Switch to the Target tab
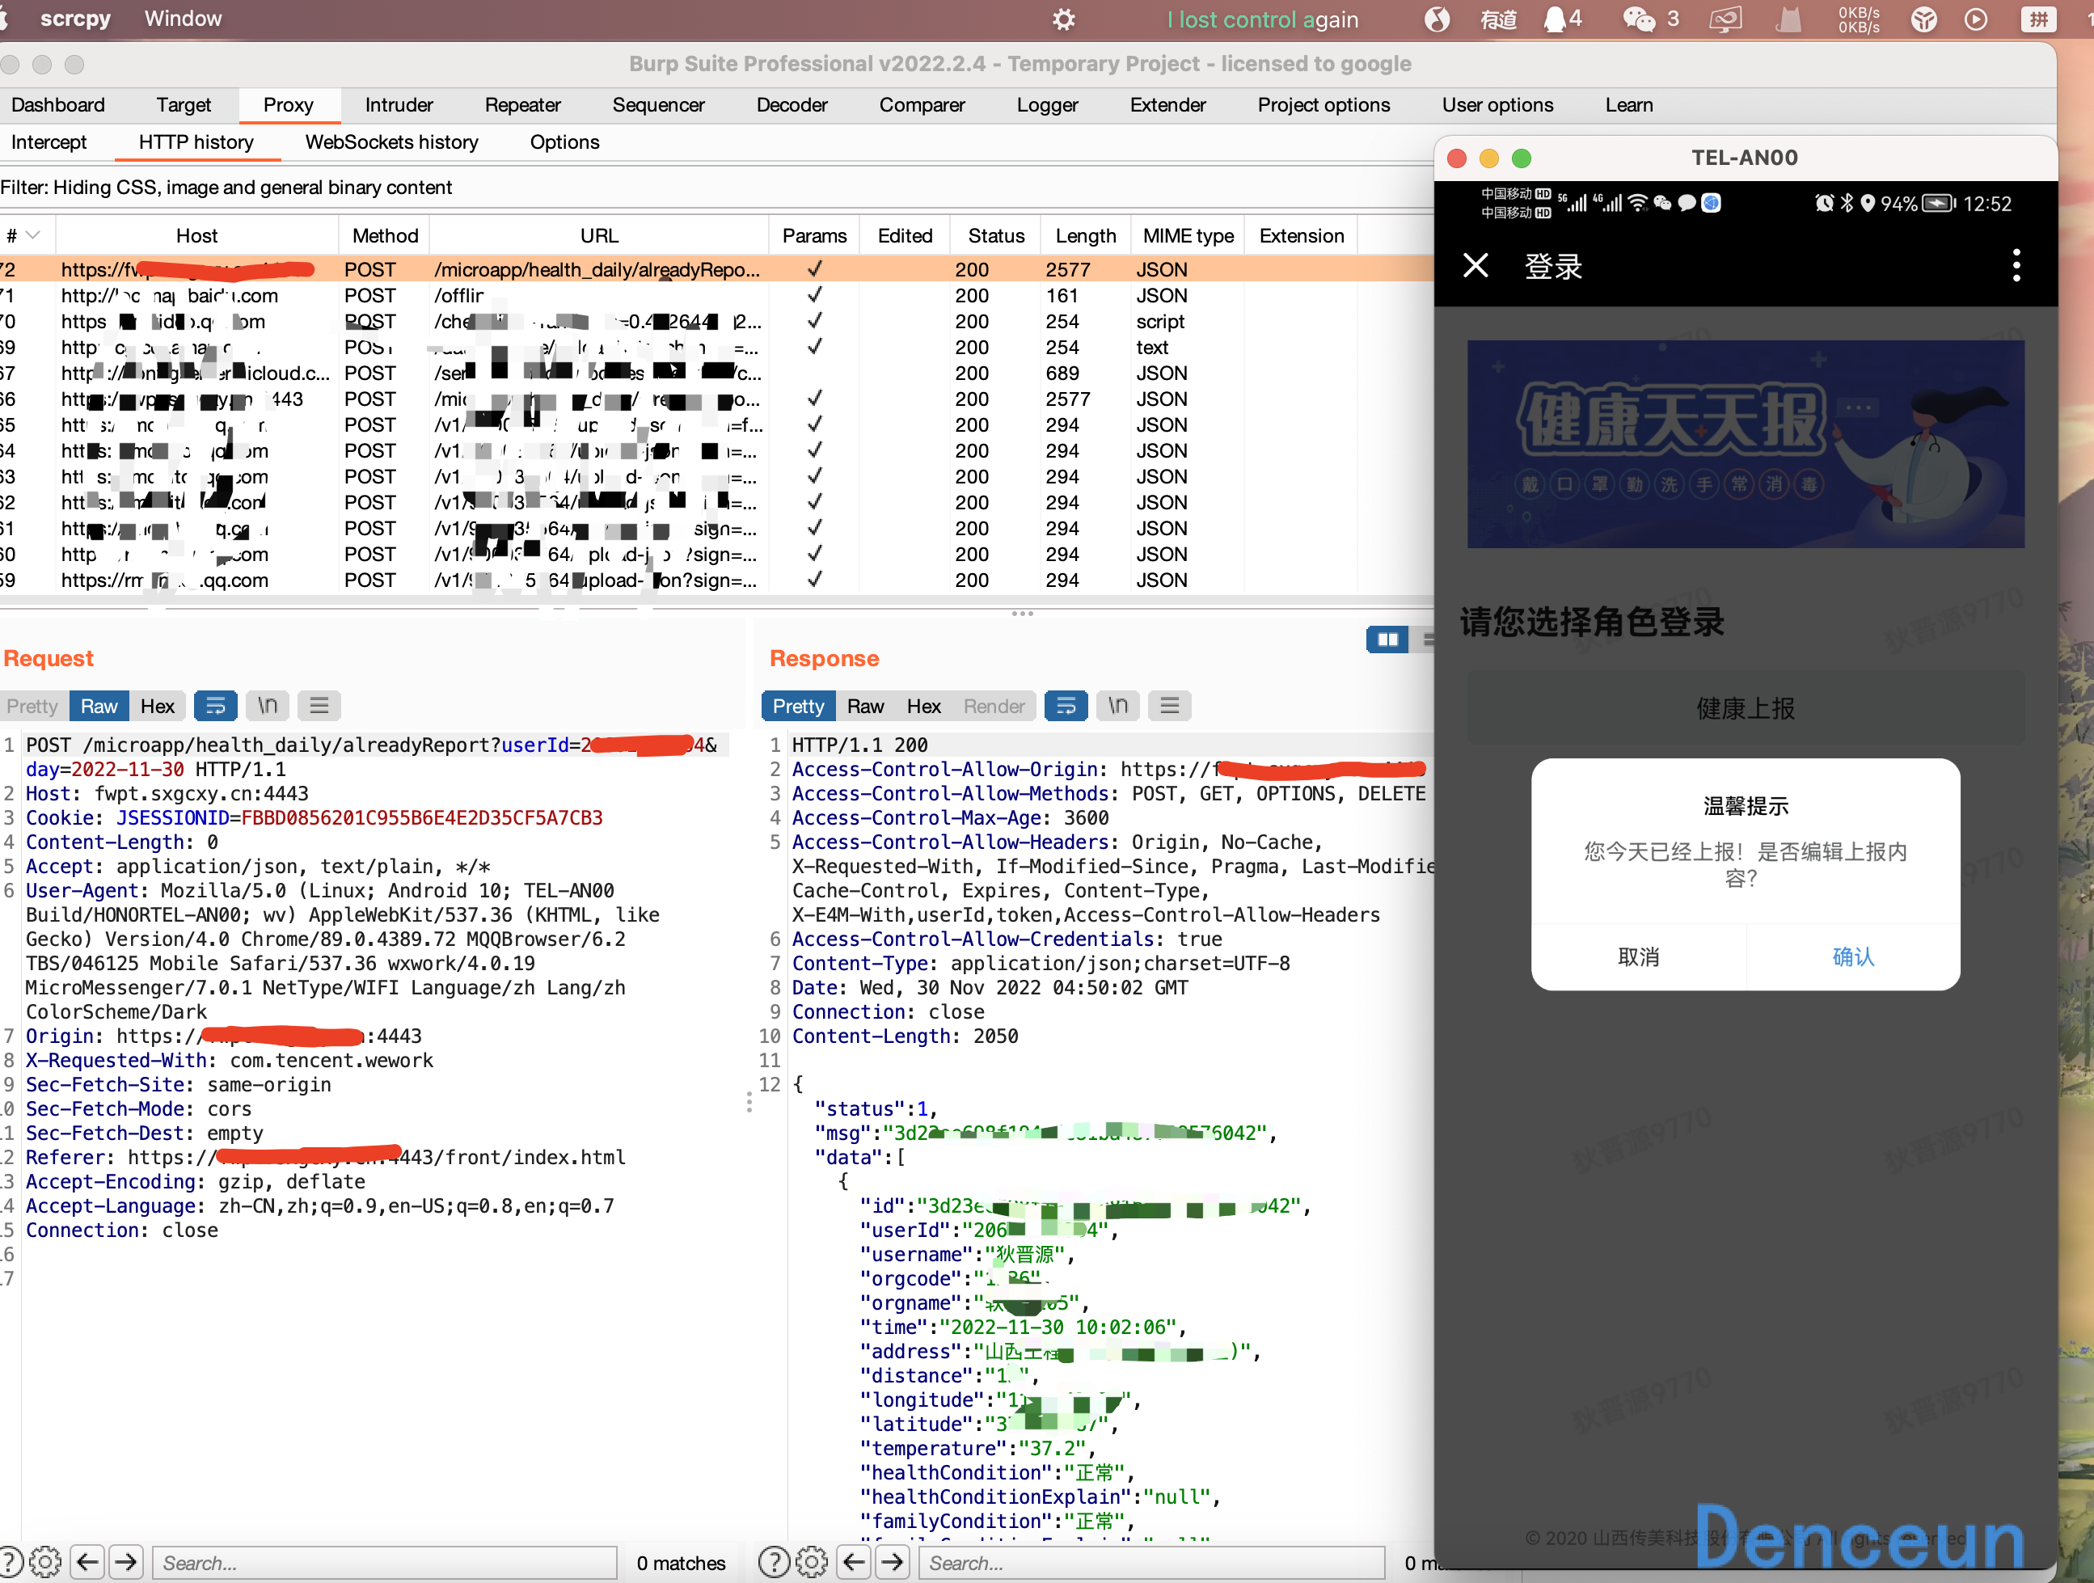2094x1583 pixels. coord(184,105)
